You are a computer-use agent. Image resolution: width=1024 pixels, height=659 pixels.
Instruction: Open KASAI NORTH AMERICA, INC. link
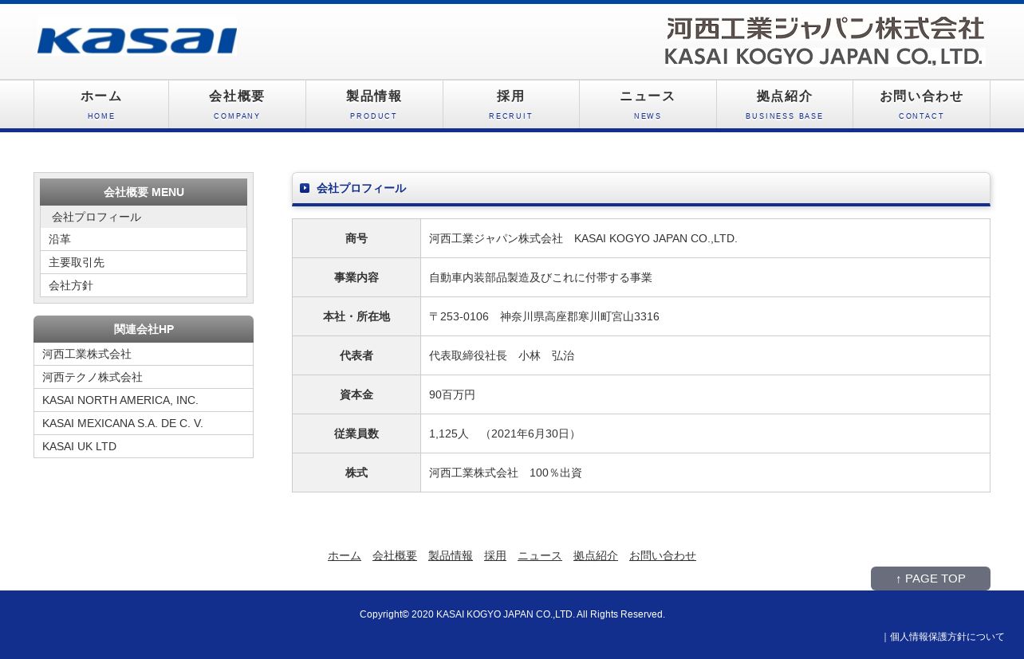tap(144, 400)
